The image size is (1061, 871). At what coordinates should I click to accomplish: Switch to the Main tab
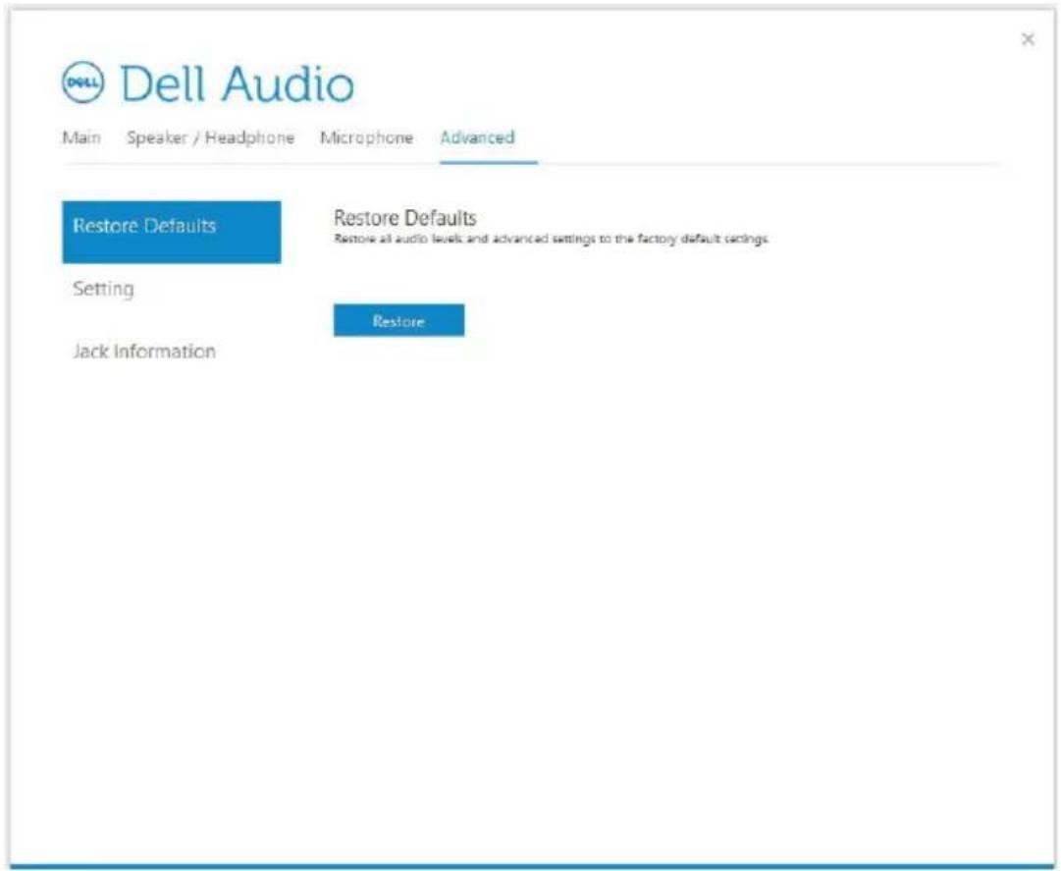click(81, 137)
